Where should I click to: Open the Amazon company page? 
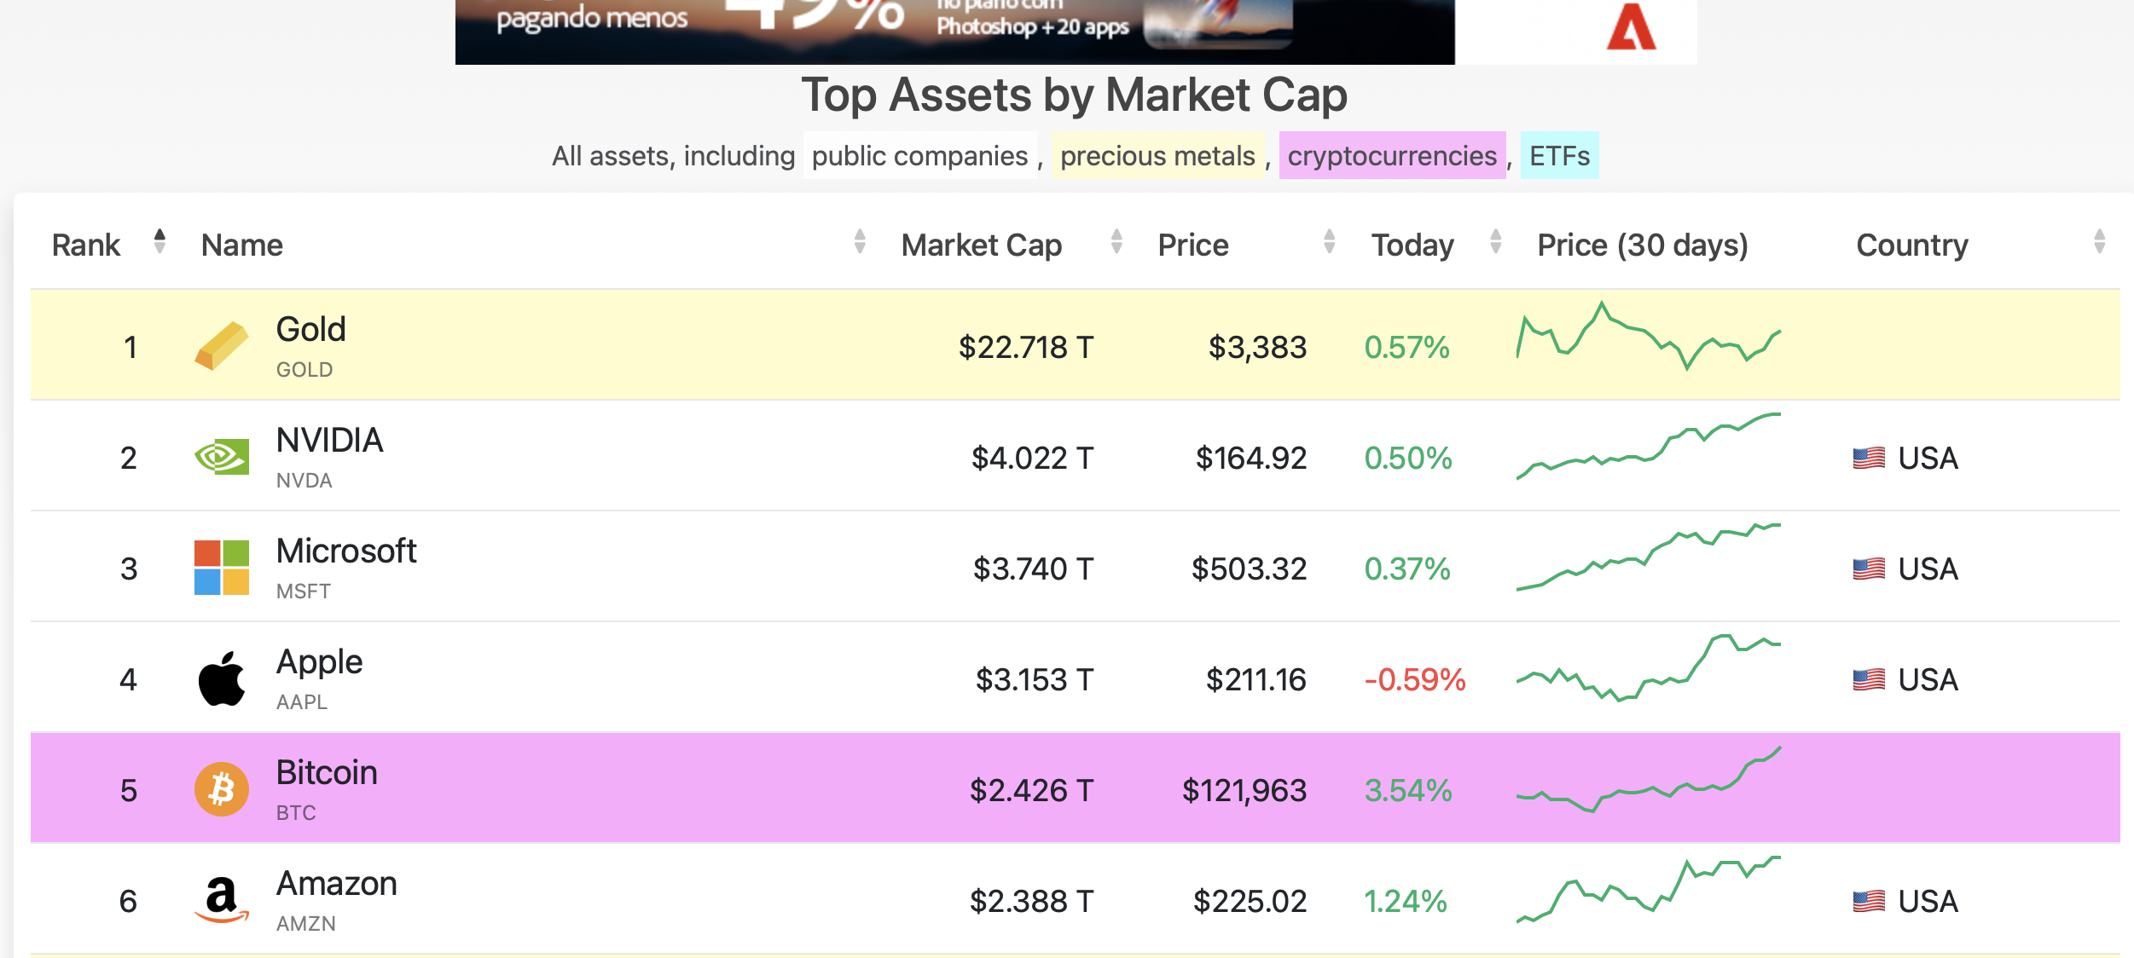point(337,884)
